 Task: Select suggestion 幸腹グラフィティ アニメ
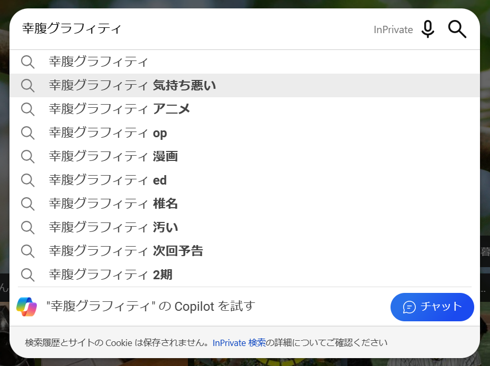245,109
